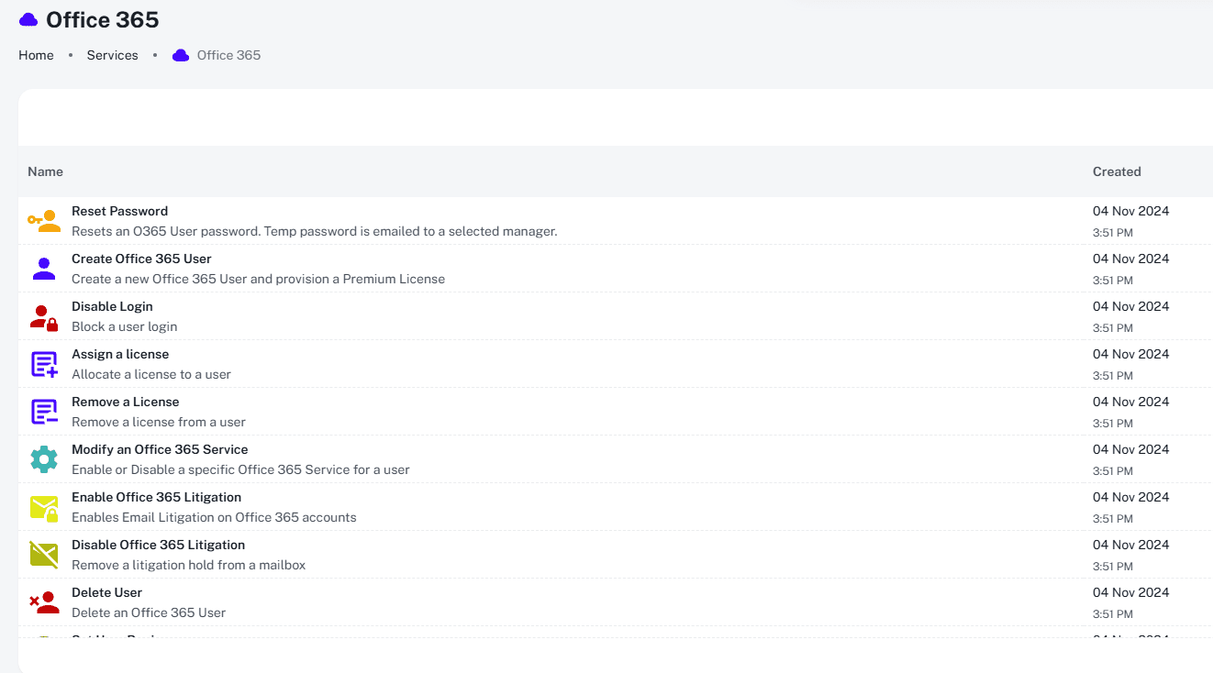Open the Delete User service entry
The width and height of the screenshot is (1213, 673).
click(x=106, y=592)
